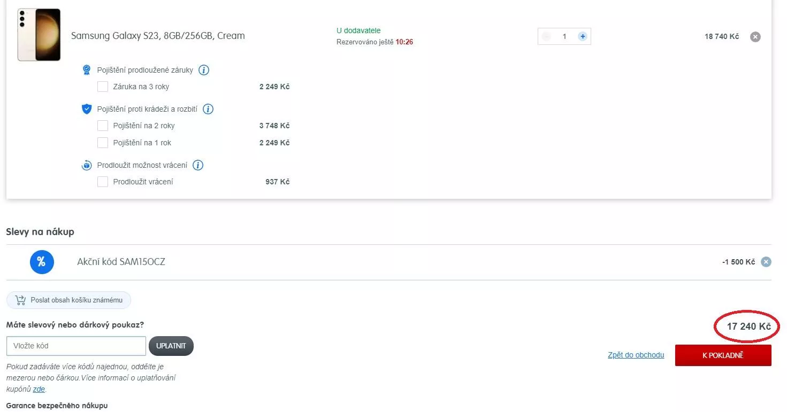This screenshot has width=787, height=412.
Task: Click the Rezervováno ještě timer text
Action: click(375, 42)
